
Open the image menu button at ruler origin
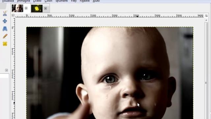tap(13, 15)
